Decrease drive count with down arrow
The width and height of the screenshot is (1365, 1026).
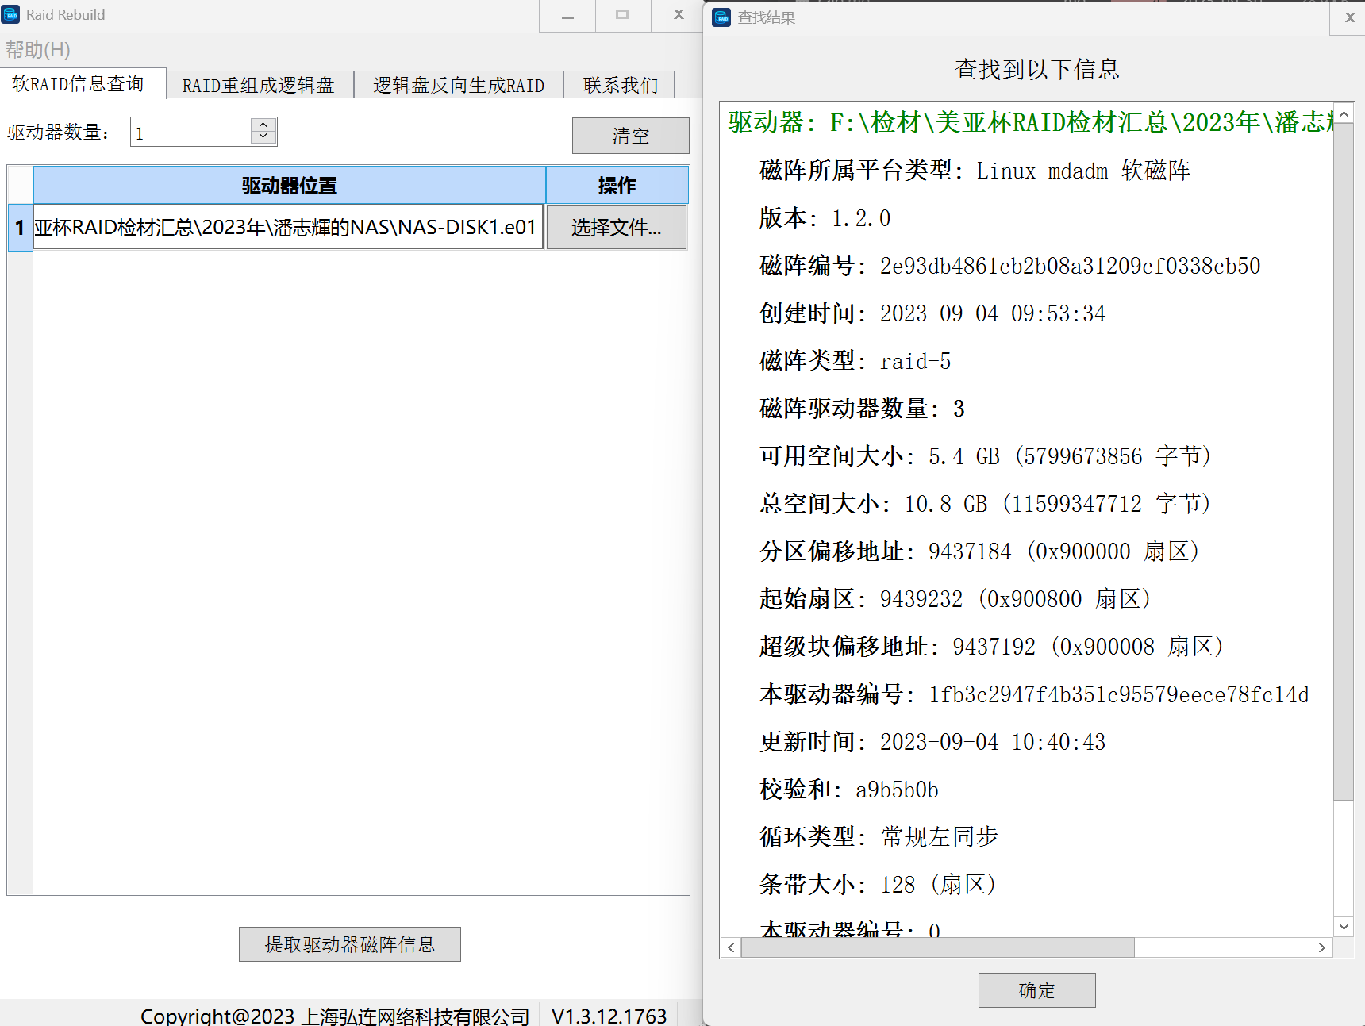tap(263, 137)
